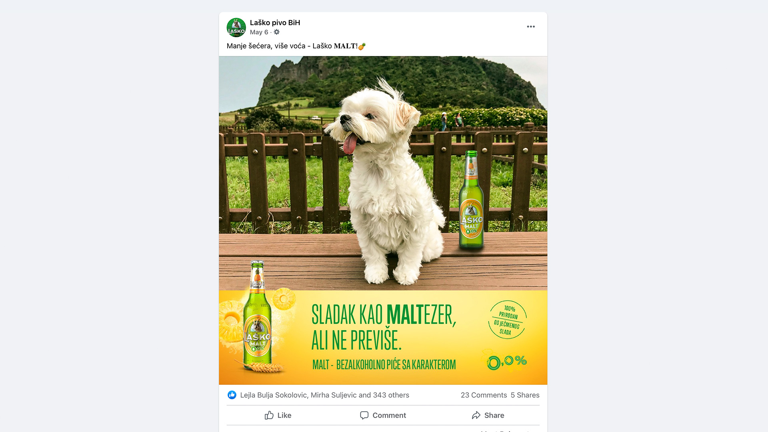Click the pineapple emoji in post text
This screenshot has width=768, height=432.
[x=362, y=46]
